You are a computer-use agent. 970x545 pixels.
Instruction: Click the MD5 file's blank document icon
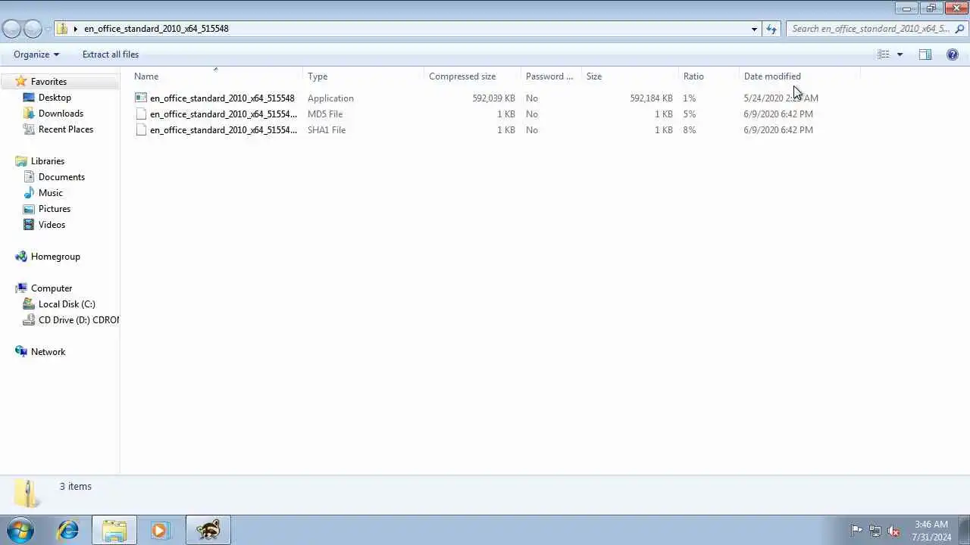[141, 114]
